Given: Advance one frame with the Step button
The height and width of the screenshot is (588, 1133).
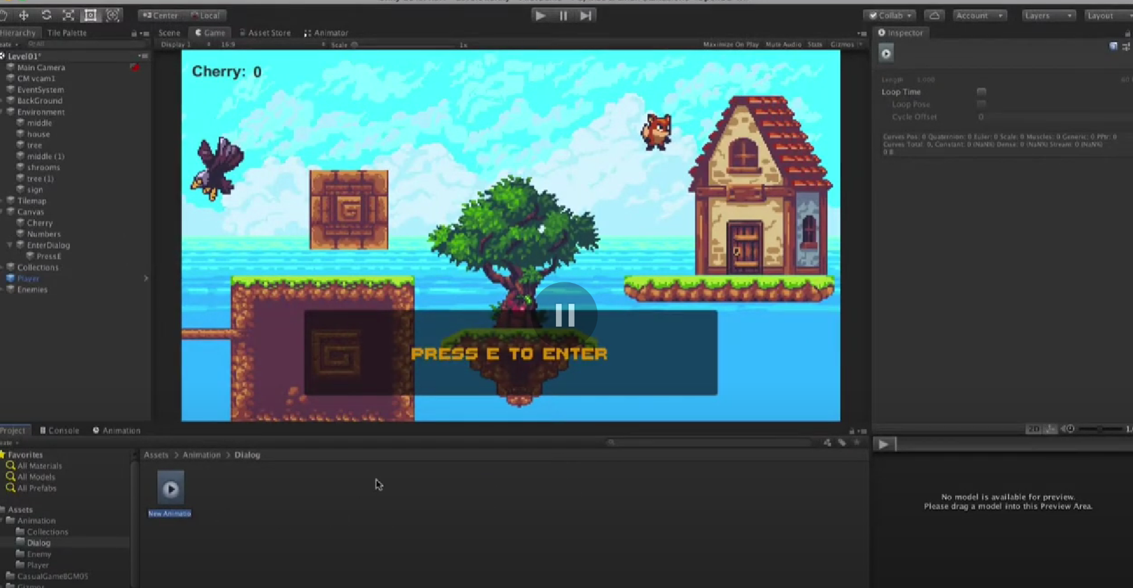Looking at the screenshot, I should pyautogui.click(x=586, y=16).
